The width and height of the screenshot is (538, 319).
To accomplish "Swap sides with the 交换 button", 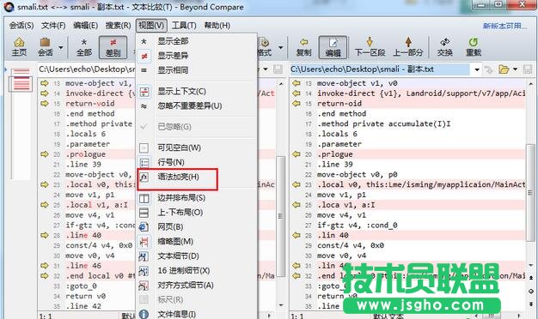I will pyautogui.click(x=444, y=47).
